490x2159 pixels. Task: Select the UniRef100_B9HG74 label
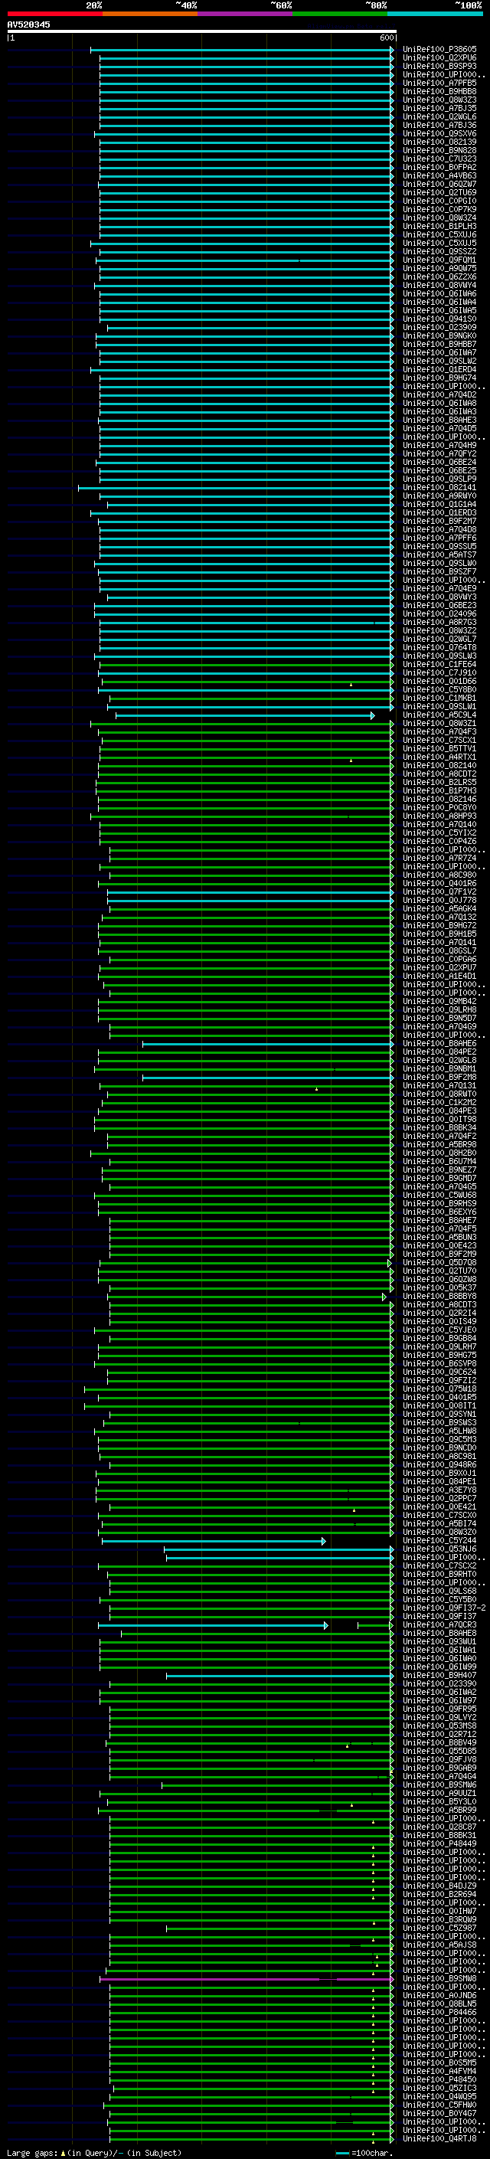click(x=439, y=378)
